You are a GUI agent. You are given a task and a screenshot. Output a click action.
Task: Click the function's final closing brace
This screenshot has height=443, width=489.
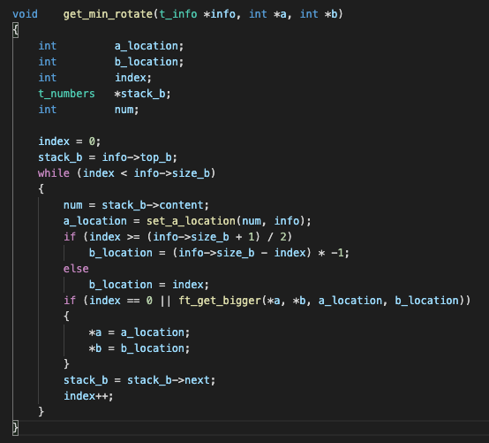(15, 428)
